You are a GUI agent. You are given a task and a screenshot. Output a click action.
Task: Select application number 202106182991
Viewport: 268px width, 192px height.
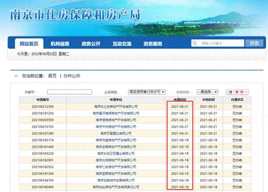[43, 160]
